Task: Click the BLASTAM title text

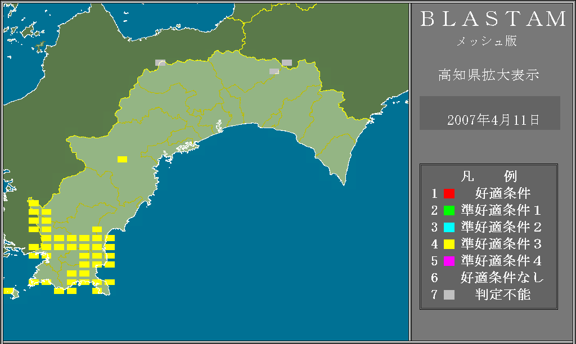Action: (493, 19)
